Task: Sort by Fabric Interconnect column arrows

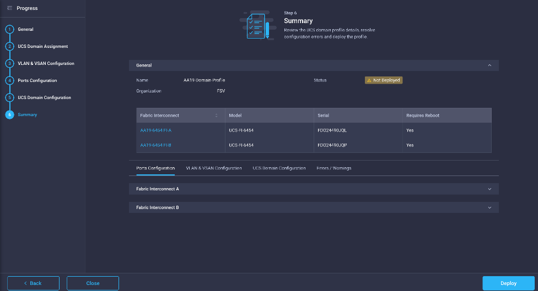Action: pyautogui.click(x=217, y=116)
